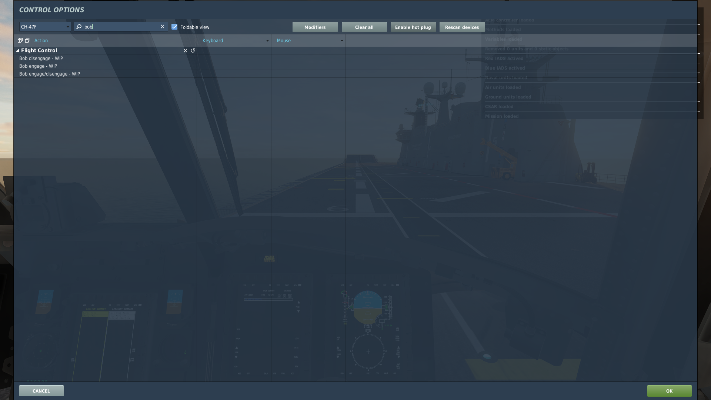The width and height of the screenshot is (711, 400).
Task: Click Rescan devices button
Action: pyautogui.click(x=462, y=27)
